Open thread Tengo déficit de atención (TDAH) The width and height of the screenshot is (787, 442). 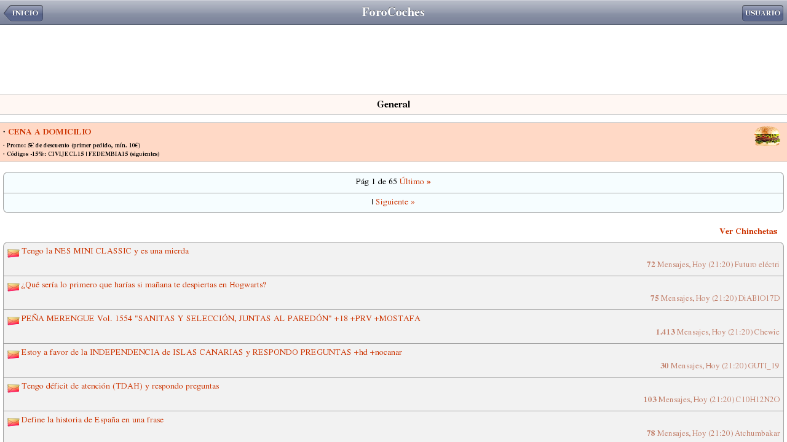pyautogui.click(x=121, y=386)
